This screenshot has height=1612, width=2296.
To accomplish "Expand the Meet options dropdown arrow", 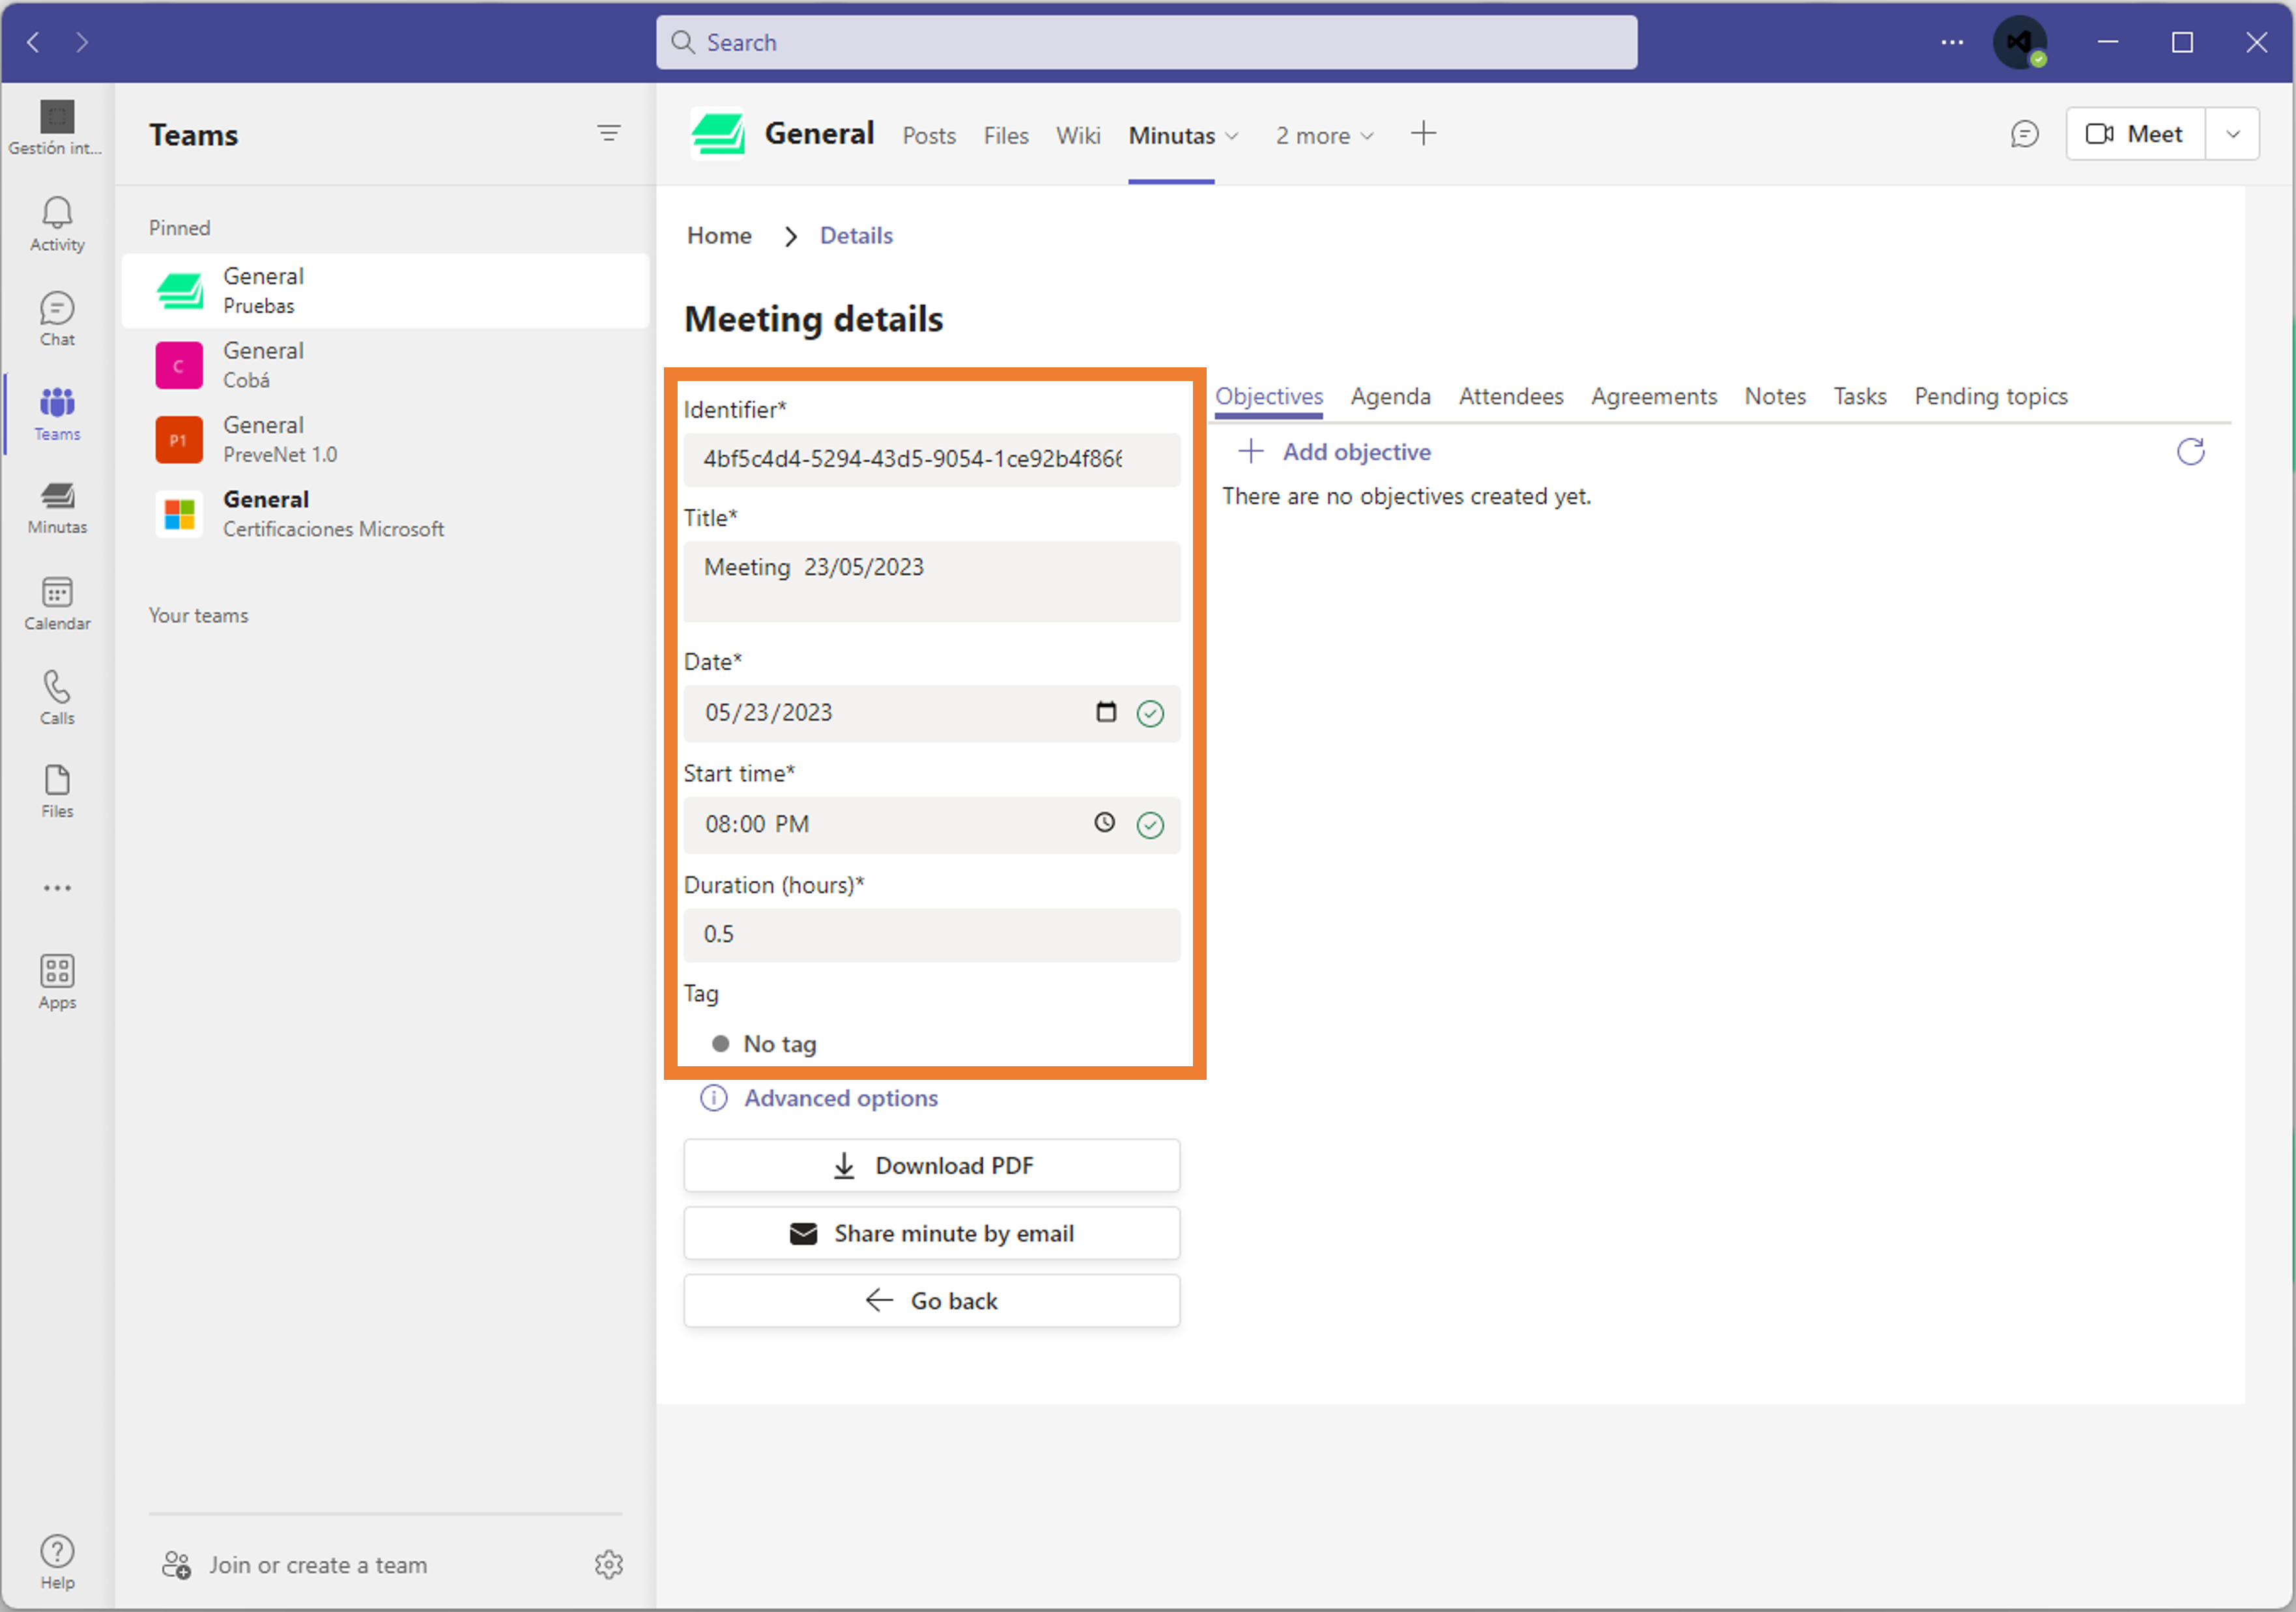I will [2232, 134].
